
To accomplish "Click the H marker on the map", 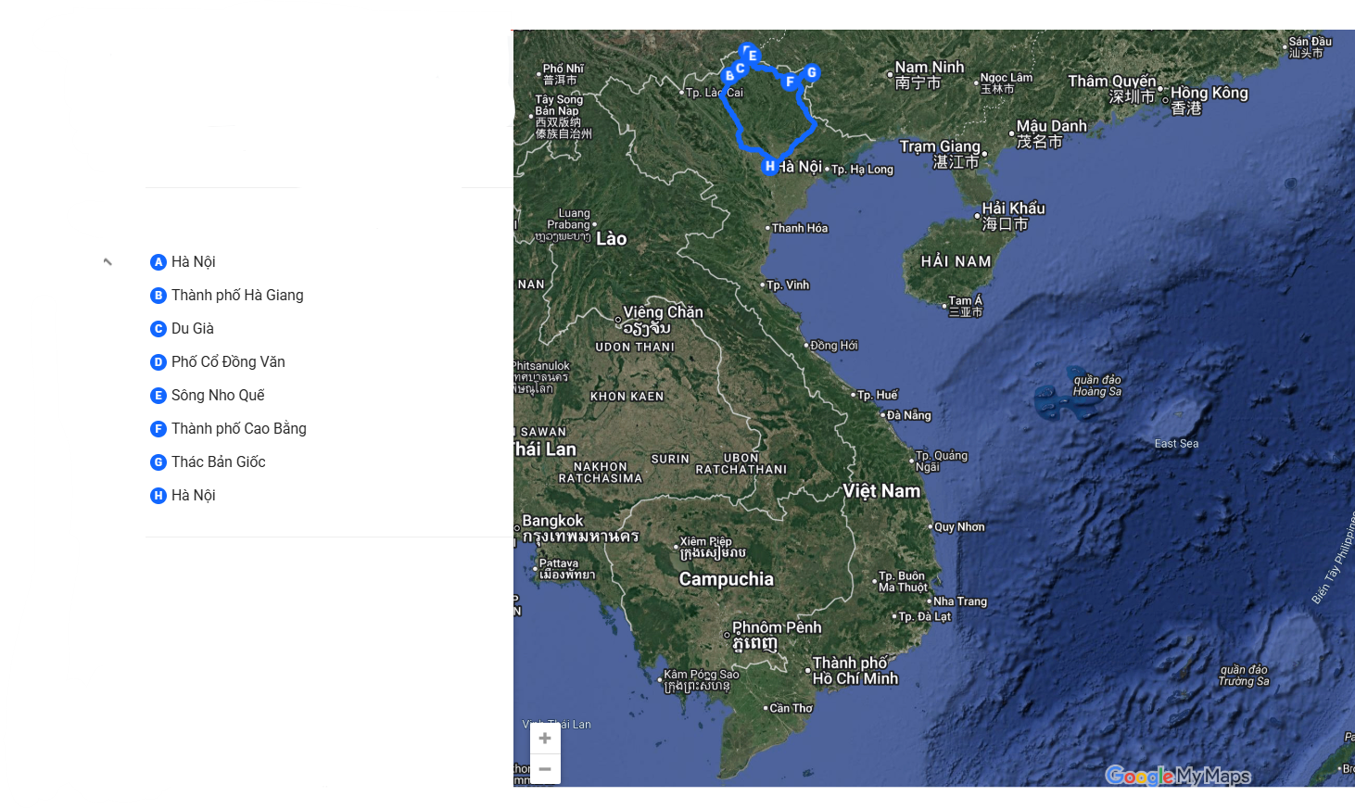I will tap(769, 167).
